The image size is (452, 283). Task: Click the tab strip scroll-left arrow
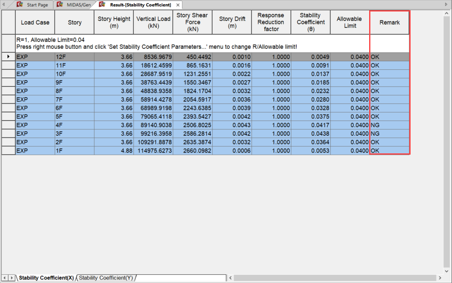tap(4, 5)
